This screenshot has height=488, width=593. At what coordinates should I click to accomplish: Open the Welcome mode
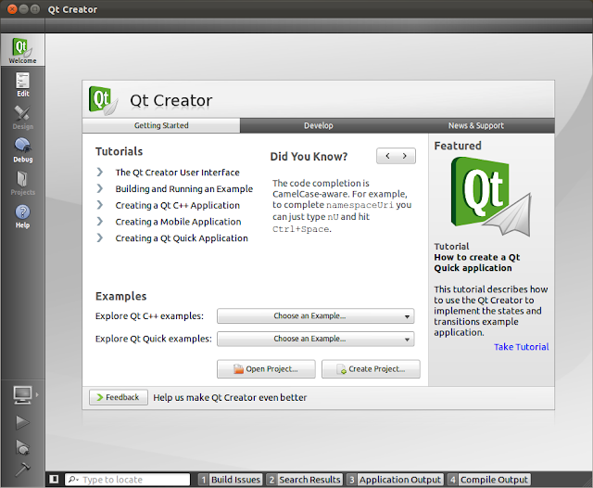tap(22, 50)
